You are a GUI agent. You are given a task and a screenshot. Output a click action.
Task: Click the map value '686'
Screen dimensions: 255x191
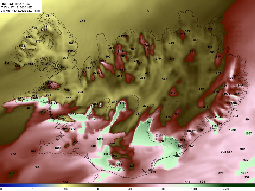pyautogui.click(x=123, y=70)
